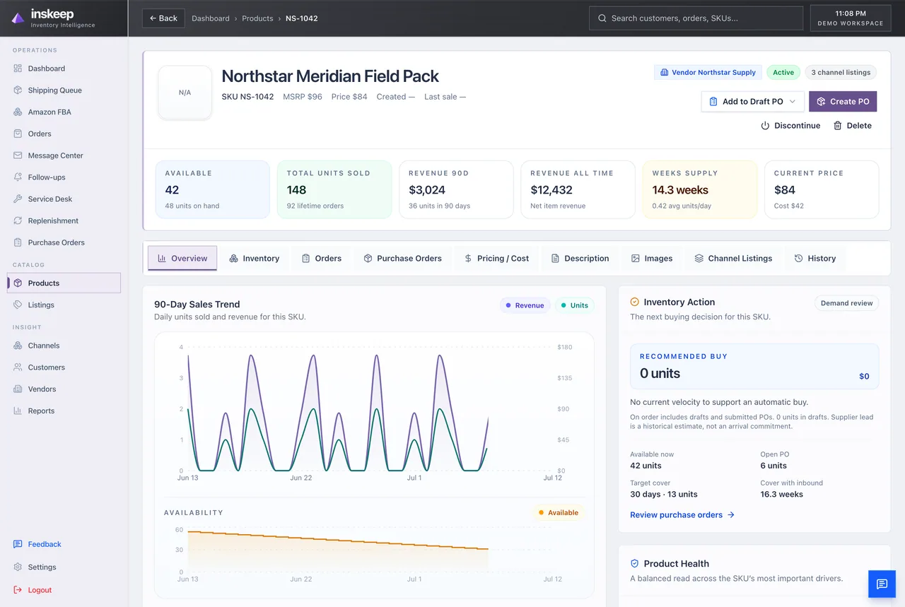Open the Pricing / Cost tab

(x=496, y=259)
